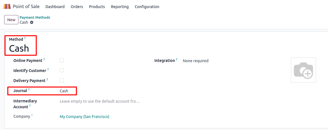Open the Reporting menu
This screenshot has height=130, width=328.
point(120,7)
